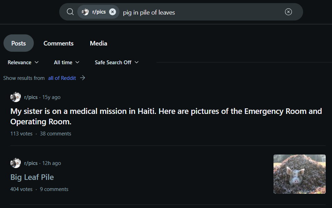Open r/pics link on 12h ago post
332x208 pixels.
click(31, 163)
